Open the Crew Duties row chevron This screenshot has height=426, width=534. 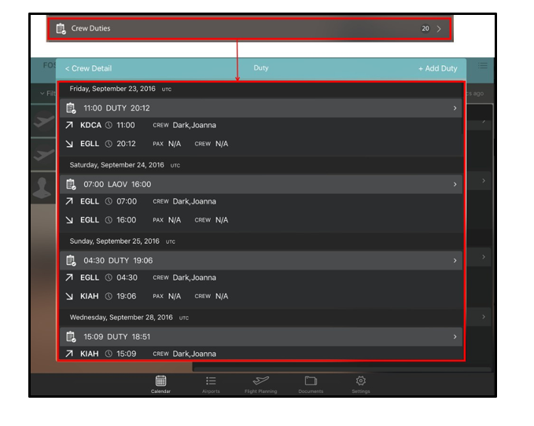point(439,29)
